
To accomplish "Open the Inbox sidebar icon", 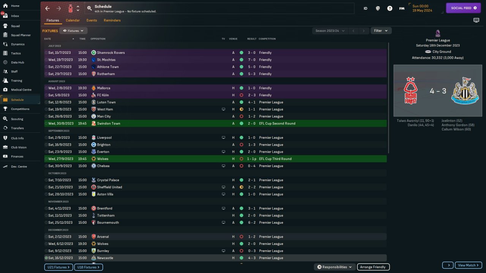I will point(5,16).
